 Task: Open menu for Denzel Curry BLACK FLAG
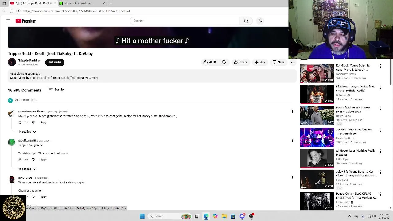tap(380, 194)
